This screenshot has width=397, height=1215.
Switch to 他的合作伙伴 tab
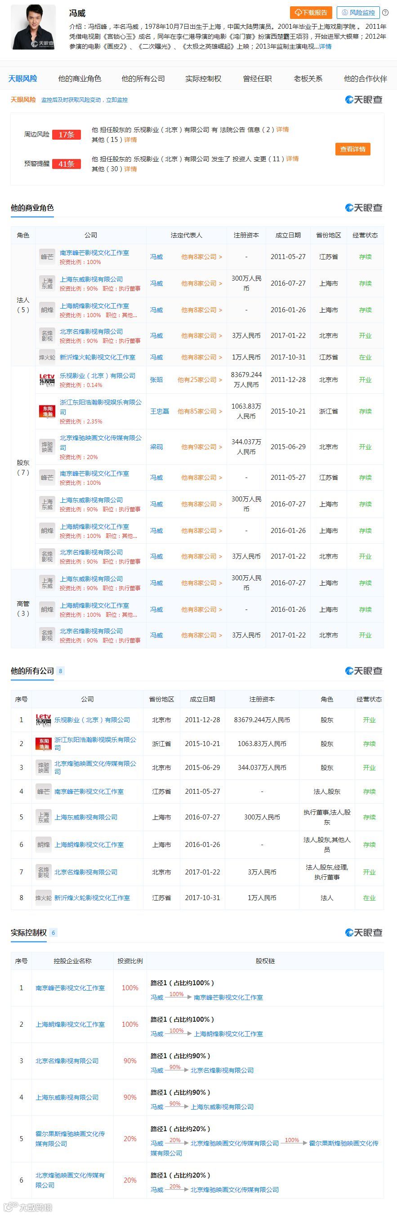tap(365, 79)
